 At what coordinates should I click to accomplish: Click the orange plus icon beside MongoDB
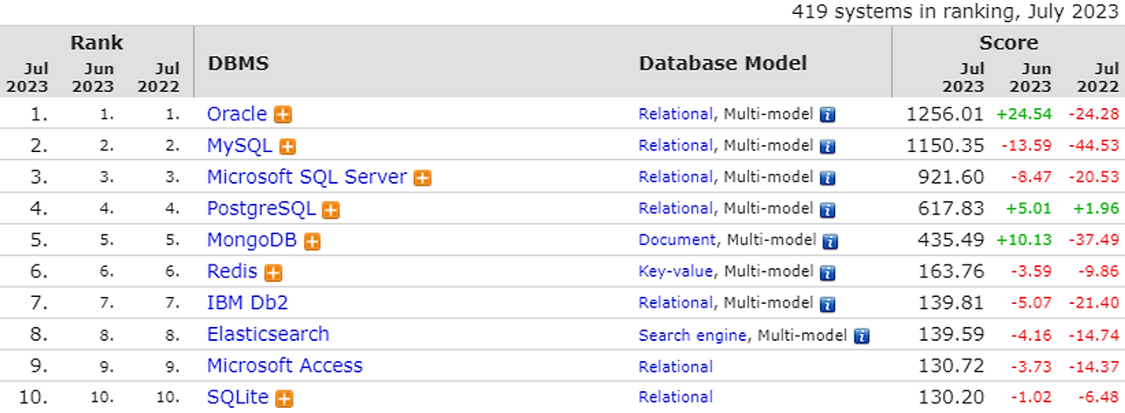pos(312,242)
